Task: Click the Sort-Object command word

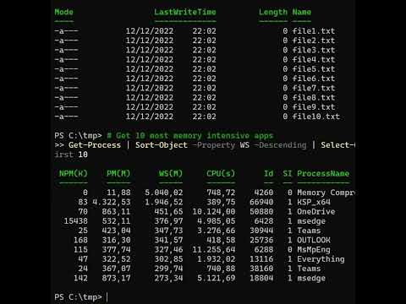Action: [x=162, y=145]
